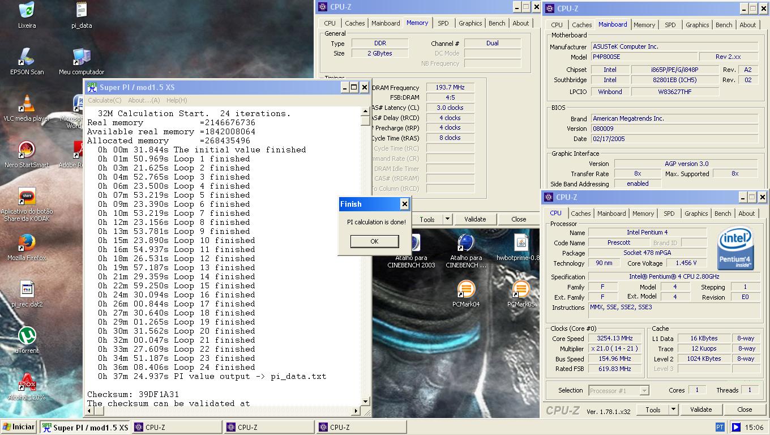The image size is (770, 435).
Task: Launch the EPSON Scan desktop shortcut
Action: coord(27,57)
